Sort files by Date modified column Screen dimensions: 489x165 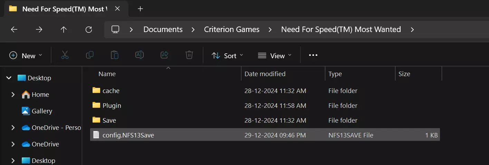point(265,74)
